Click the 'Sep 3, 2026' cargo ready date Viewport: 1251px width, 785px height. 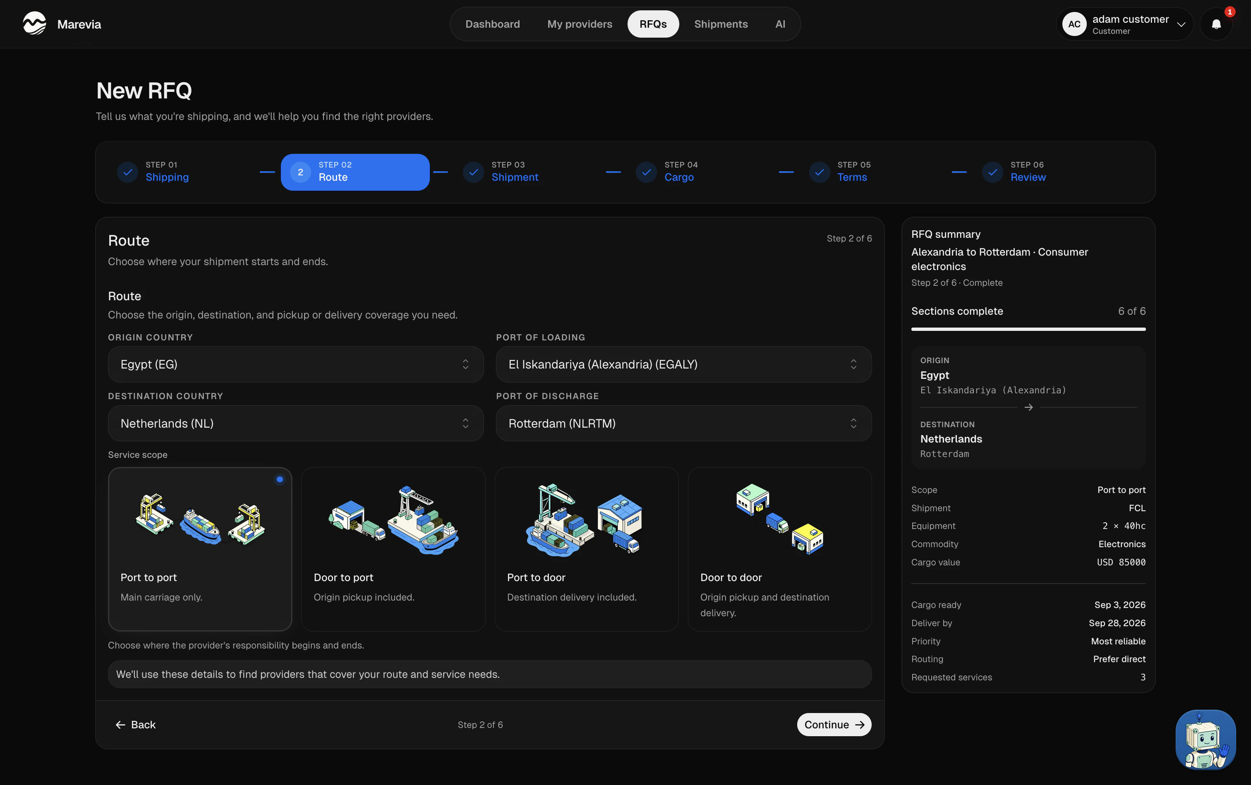pyautogui.click(x=1119, y=605)
